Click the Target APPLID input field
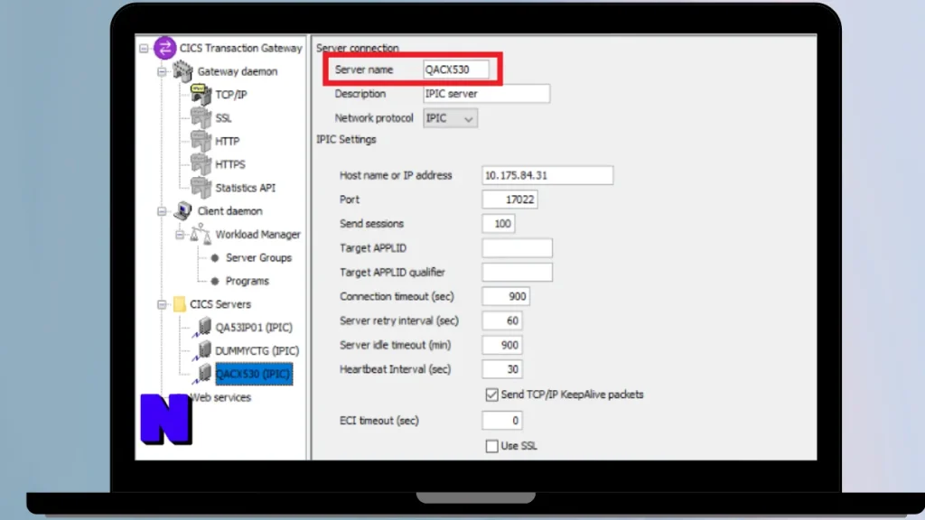Screen dimensions: 925x520 518,248
